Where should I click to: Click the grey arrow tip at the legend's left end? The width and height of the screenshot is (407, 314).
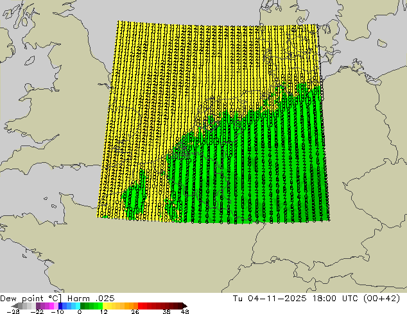click(x=15, y=306)
